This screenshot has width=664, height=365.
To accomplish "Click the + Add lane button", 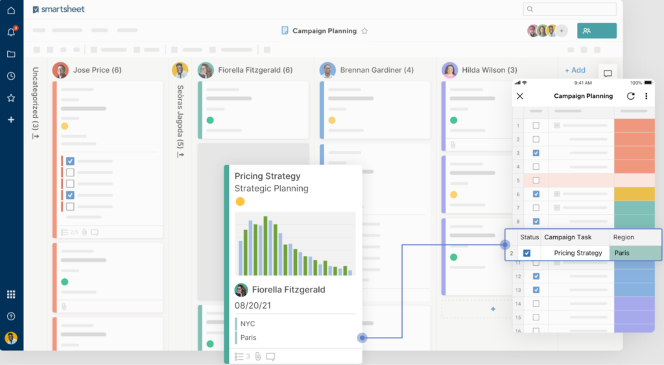I will (x=575, y=70).
